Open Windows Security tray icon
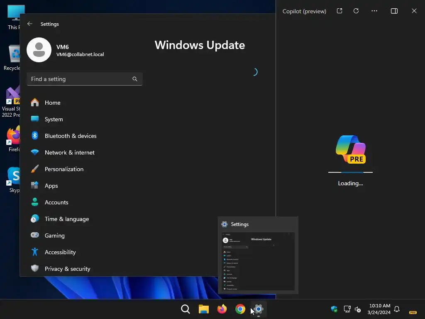Screen dimensions: 425x319 pos(334,309)
